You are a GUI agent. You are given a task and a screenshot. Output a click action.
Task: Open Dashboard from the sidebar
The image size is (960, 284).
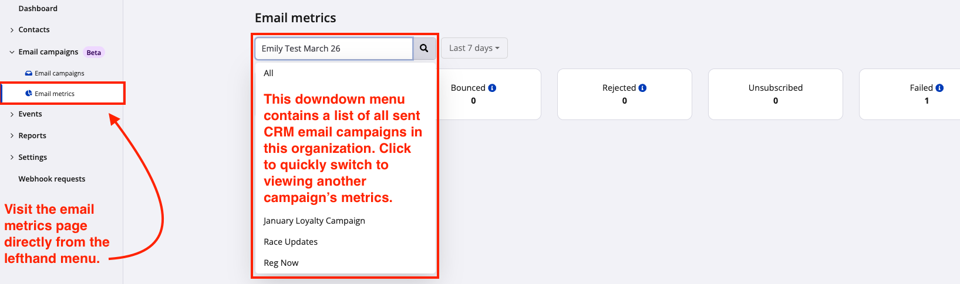pyautogui.click(x=38, y=9)
